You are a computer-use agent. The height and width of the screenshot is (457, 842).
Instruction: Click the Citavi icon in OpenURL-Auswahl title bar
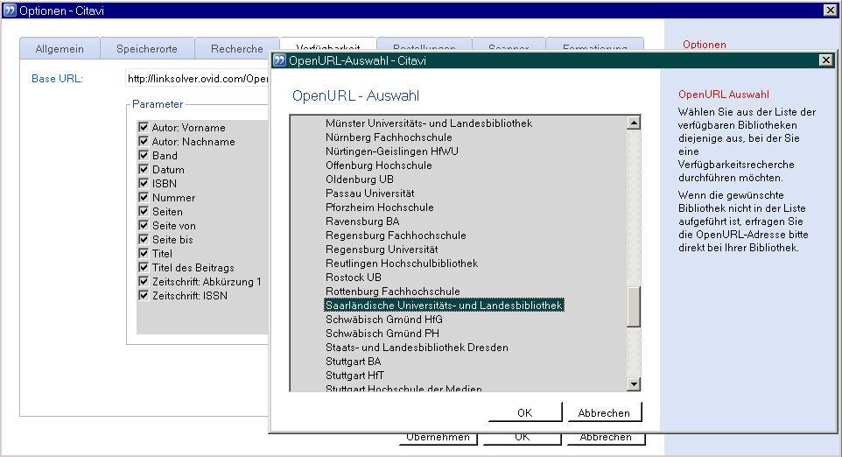[279, 60]
